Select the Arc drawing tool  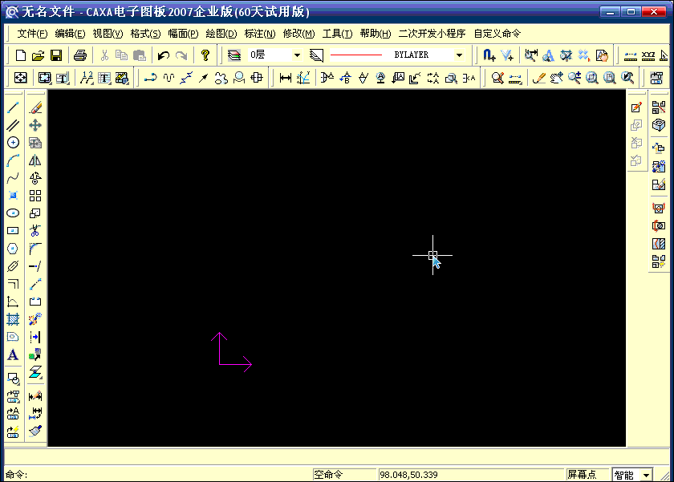pyautogui.click(x=13, y=160)
